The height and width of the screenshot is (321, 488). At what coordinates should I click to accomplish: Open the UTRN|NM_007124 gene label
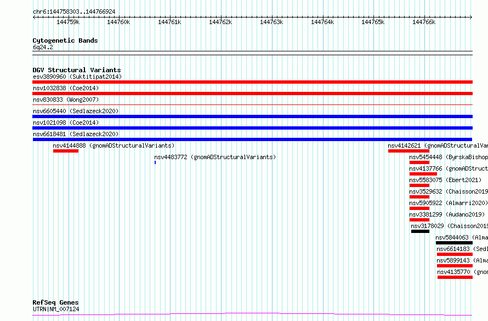[56, 309]
